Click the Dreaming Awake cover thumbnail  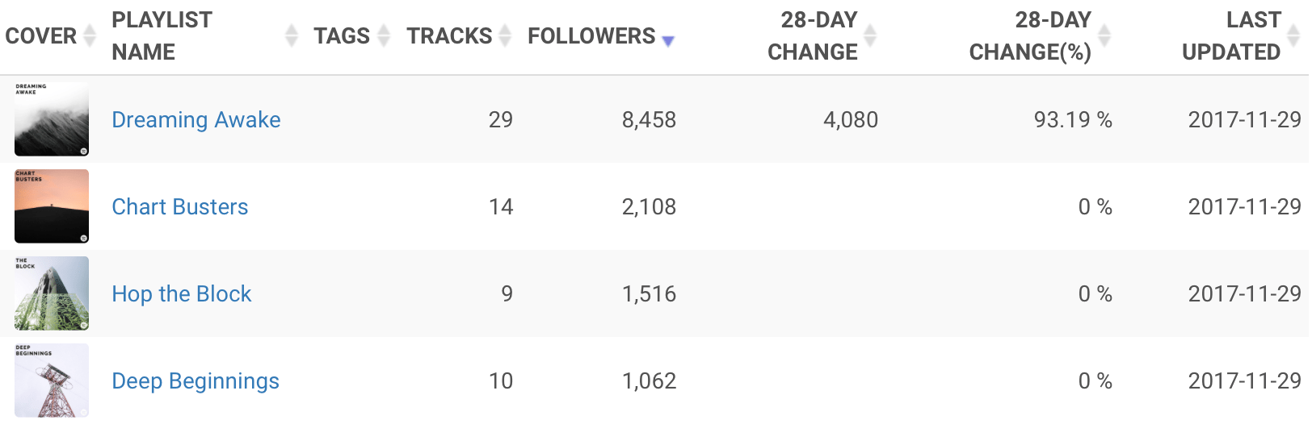(52, 119)
